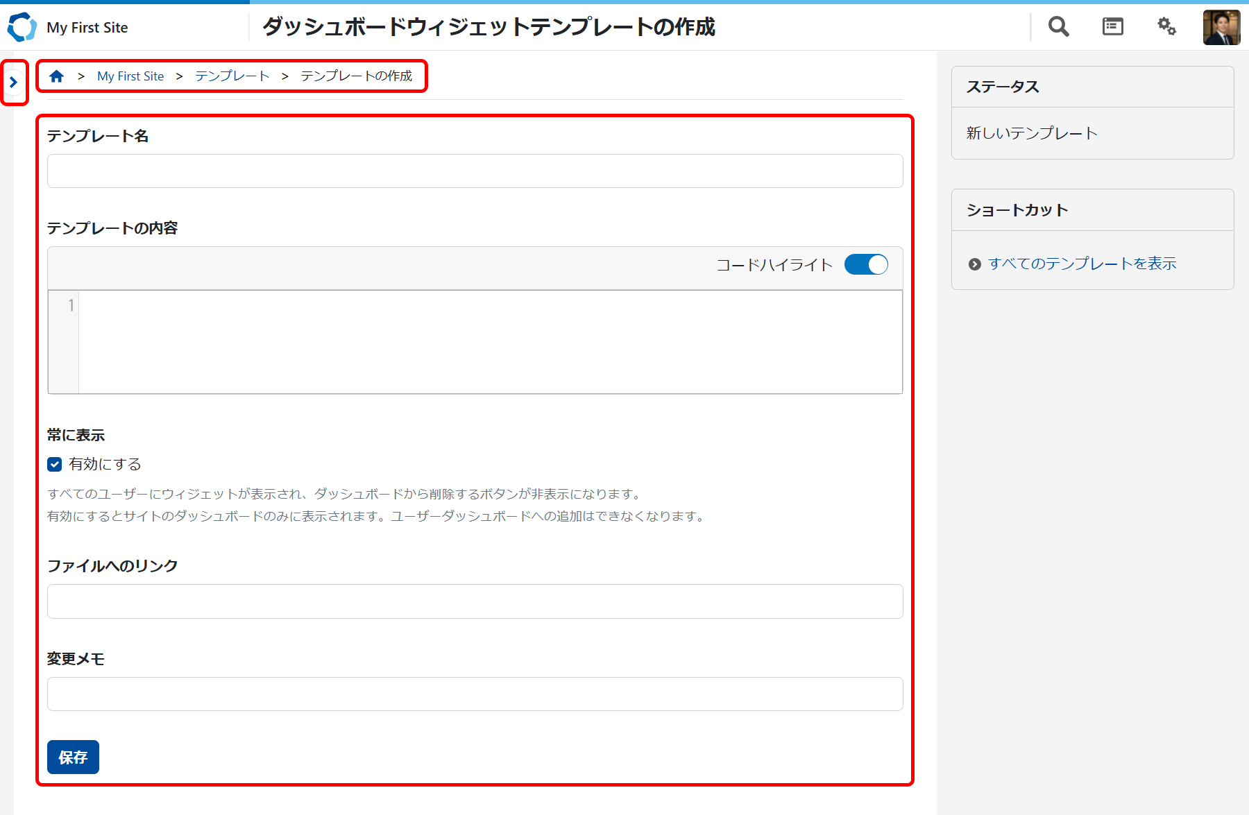Toggle the コードハイライト switch off
This screenshot has height=815, width=1249.
click(x=866, y=265)
